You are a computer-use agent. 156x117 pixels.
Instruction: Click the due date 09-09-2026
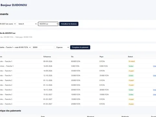coord(48,61)
